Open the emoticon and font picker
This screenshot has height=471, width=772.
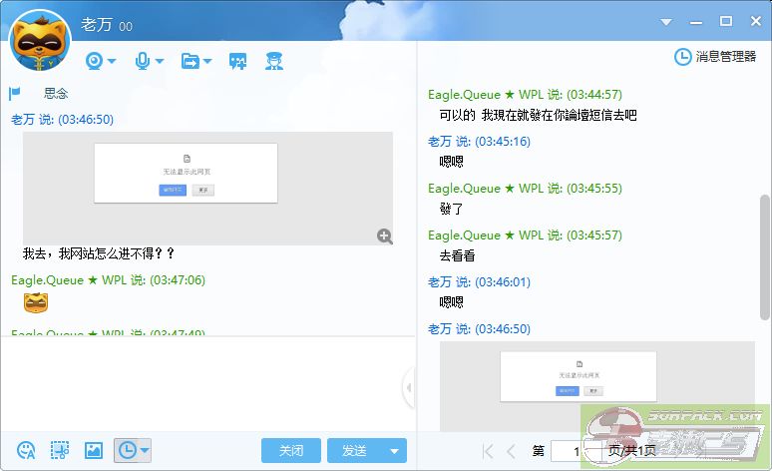click(x=26, y=450)
